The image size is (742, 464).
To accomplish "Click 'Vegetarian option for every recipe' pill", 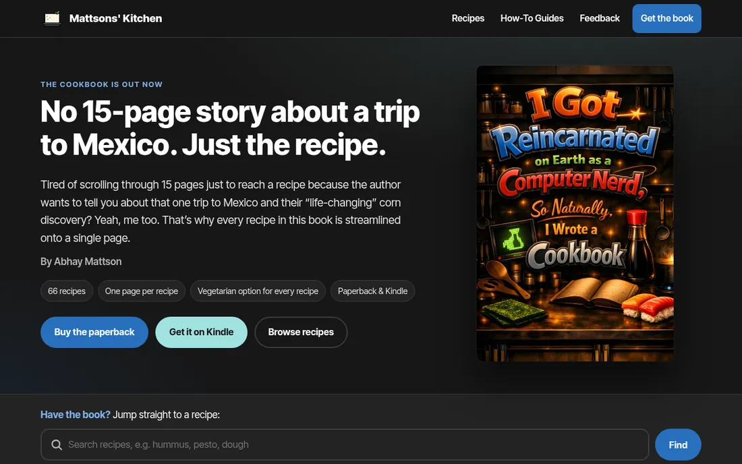I will (x=258, y=291).
